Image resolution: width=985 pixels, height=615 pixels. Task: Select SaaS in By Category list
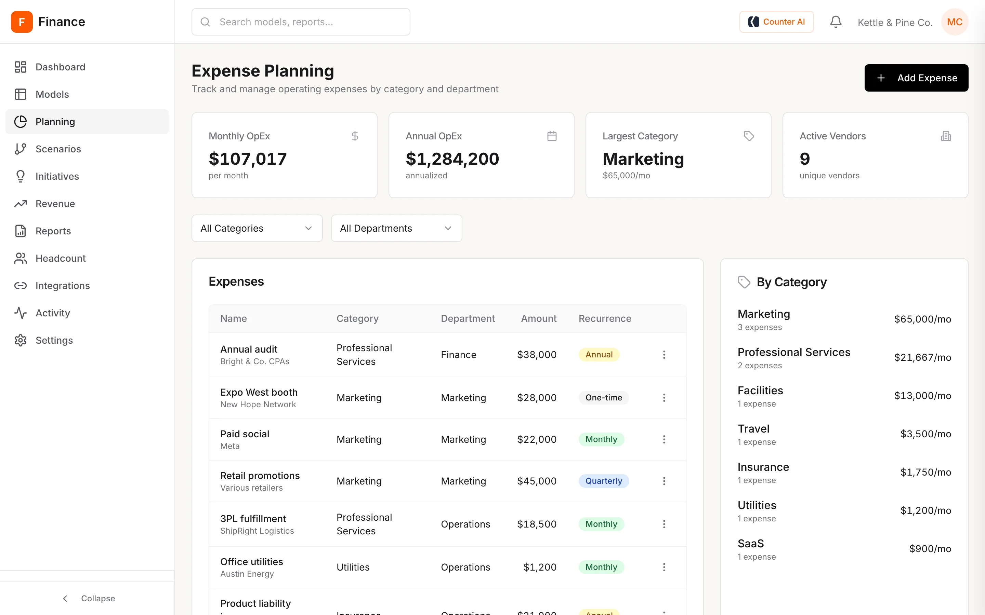844,549
